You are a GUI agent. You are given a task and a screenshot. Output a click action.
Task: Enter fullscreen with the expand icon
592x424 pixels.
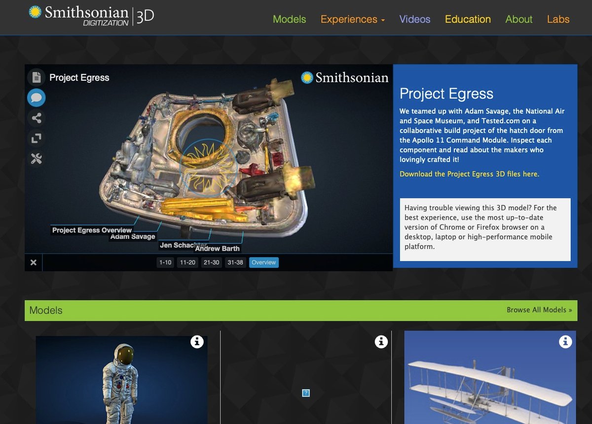36,138
